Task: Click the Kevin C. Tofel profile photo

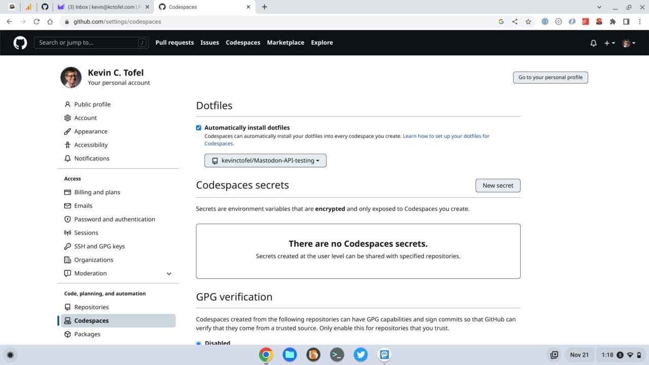Action: (71, 77)
